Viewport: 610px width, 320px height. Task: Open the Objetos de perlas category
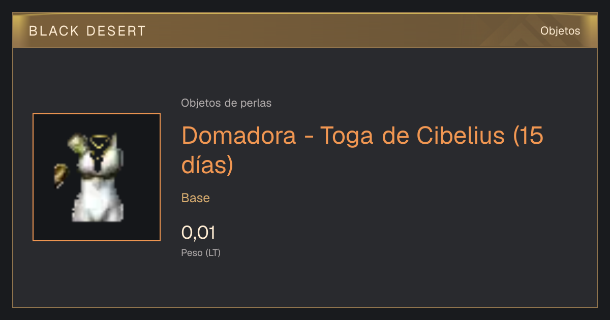click(x=226, y=103)
